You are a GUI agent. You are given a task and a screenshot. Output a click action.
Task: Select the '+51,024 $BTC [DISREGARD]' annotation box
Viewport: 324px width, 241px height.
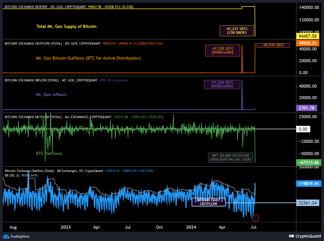[x=222, y=84]
